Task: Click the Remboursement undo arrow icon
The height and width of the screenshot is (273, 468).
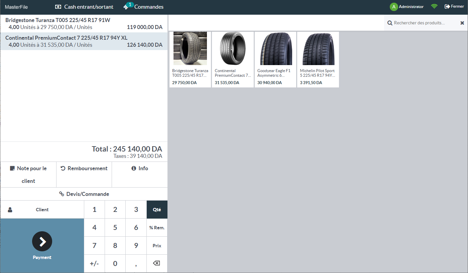Action: point(63,169)
